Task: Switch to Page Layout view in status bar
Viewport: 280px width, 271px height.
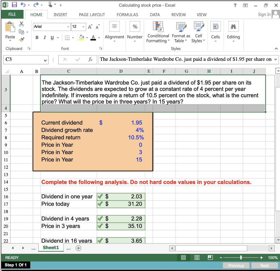Action: tap(197, 257)
